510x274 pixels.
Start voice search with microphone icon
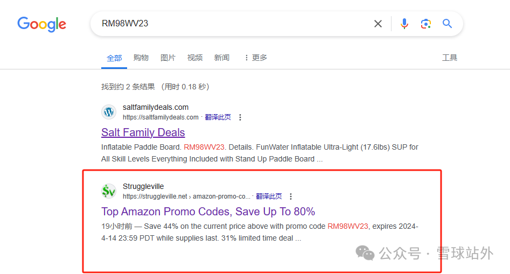click(404, 24)
